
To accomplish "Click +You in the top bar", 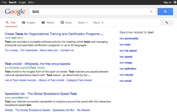I will click(x=4, y=2).
